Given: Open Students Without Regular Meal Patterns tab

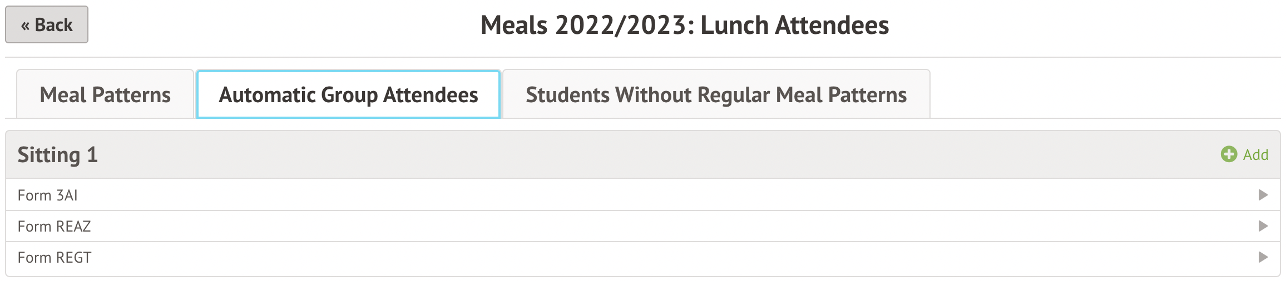Looking at the screenshot, I should 716,95.
